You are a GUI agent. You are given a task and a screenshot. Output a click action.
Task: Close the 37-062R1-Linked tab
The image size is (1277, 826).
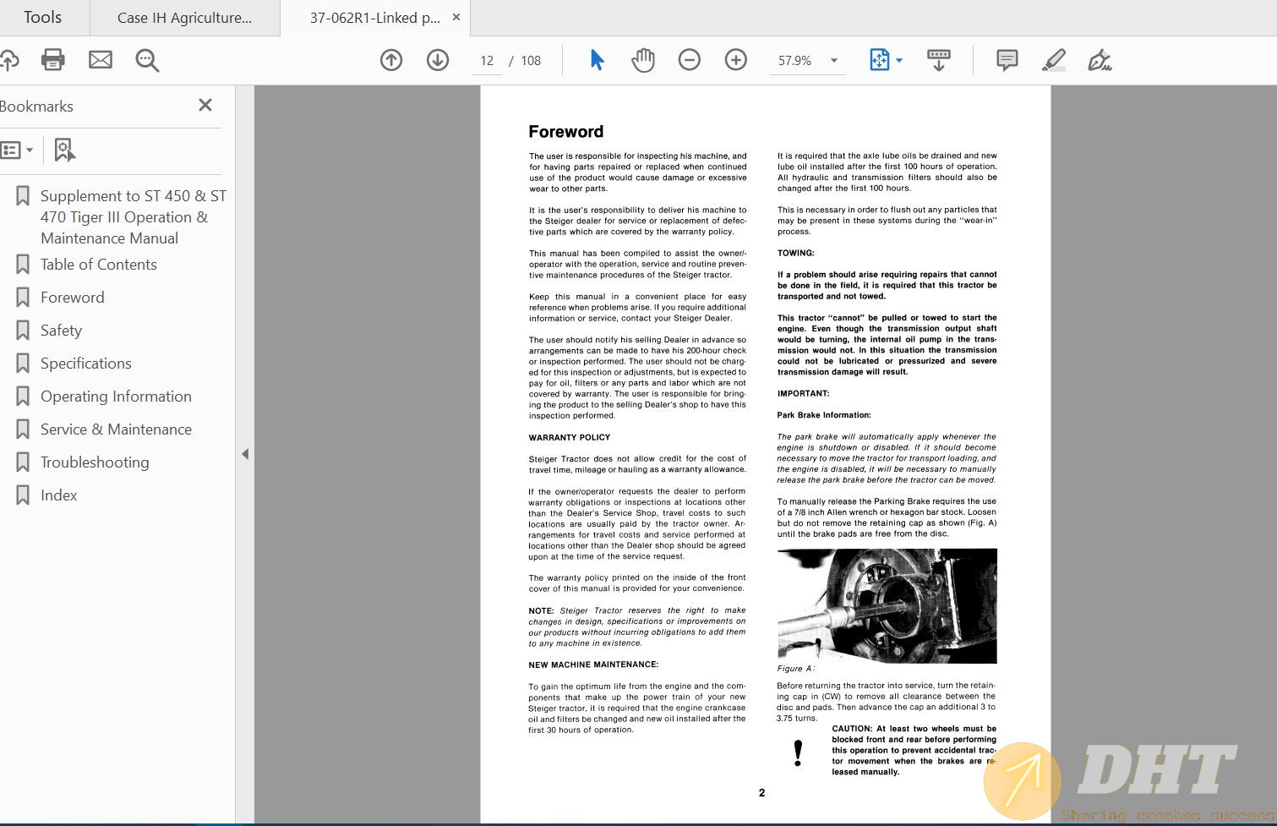click(x=456, y=17)
